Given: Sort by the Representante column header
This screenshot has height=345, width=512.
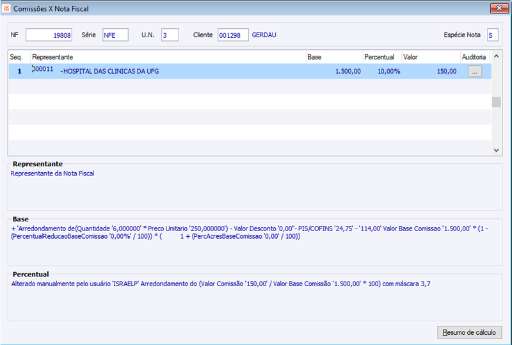Looking at the screenshot, I should point(168,57).
